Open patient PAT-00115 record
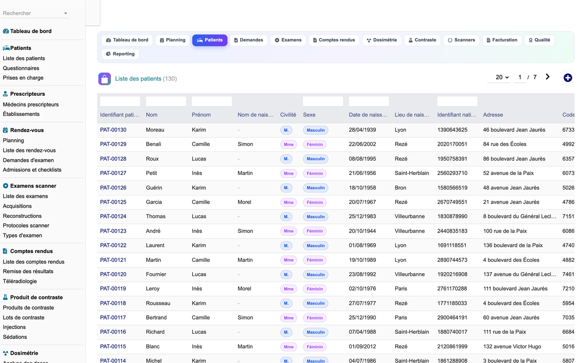The width and height of the screenshot is (587, 363). click(x=113, y=346)
